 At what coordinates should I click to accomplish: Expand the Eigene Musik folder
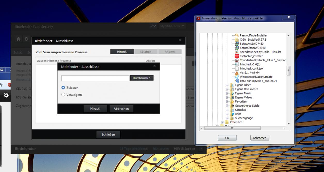(227, 93)
